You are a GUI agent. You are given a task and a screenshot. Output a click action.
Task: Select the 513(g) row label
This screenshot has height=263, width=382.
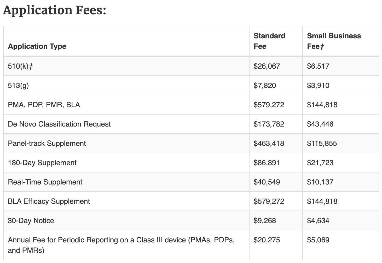pos(18,86)
